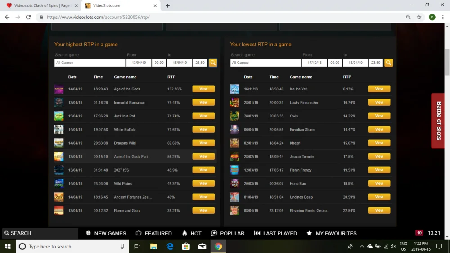Open My Favourites menu

332,233
